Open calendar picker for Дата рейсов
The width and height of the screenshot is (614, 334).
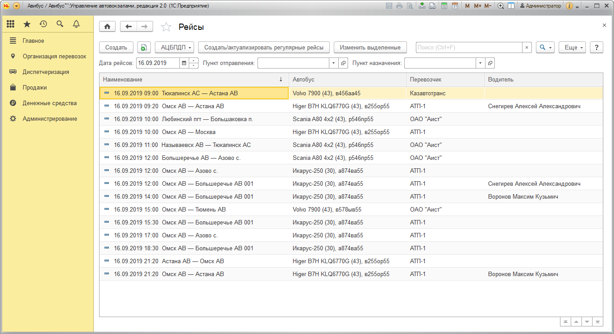click(184, 63)
